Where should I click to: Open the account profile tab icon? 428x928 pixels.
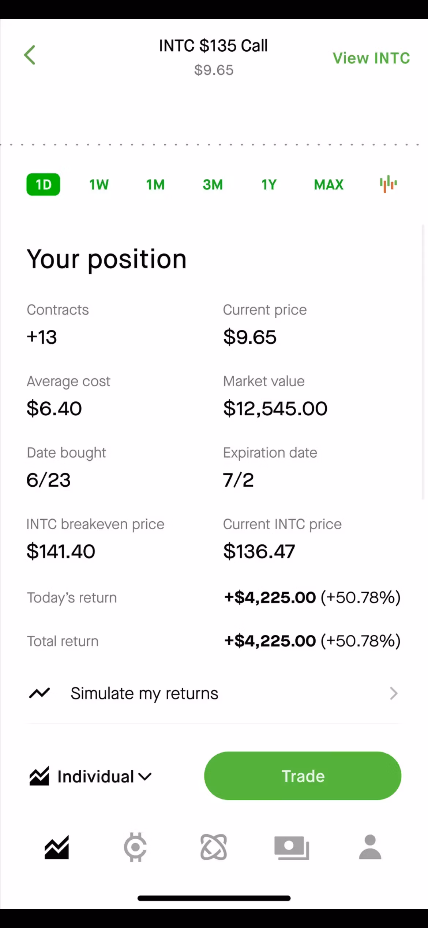click(370, 847)
